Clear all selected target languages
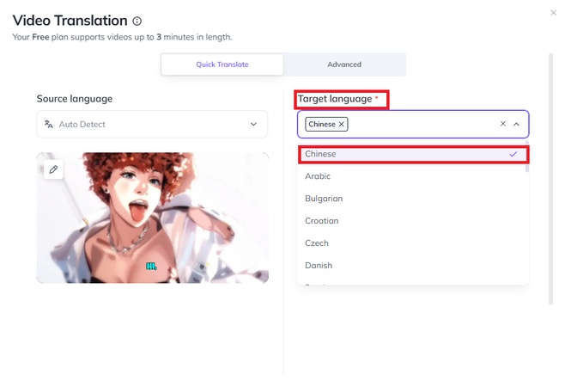Image resolution: width=565 pixels, height=387 pixels. pos(503,125)
